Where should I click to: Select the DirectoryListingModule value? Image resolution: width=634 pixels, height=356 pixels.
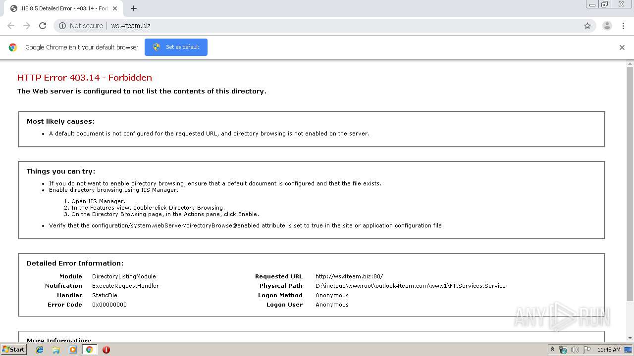pyautogui.click(x=124, y=276)
